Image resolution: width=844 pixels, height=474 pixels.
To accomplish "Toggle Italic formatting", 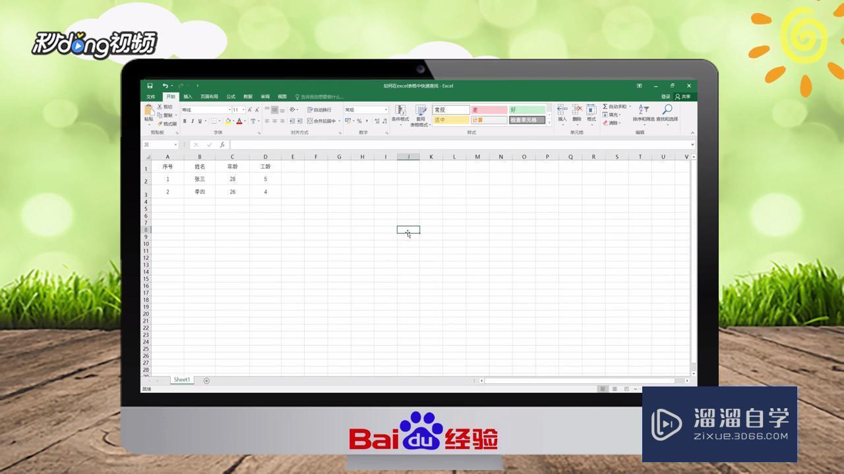I will coord(192,121).
